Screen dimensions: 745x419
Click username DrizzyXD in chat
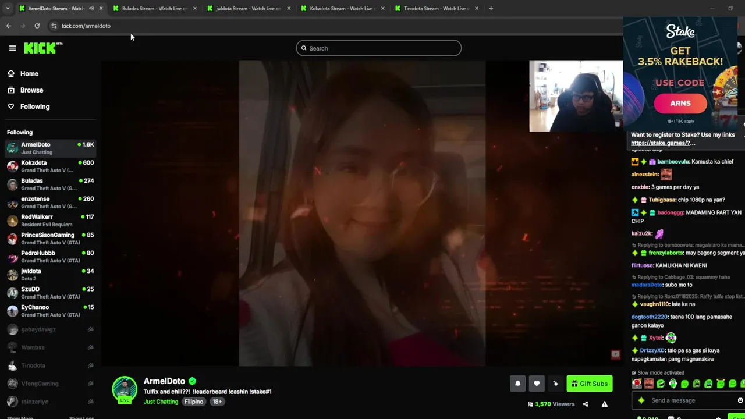[x=652, y=351]
